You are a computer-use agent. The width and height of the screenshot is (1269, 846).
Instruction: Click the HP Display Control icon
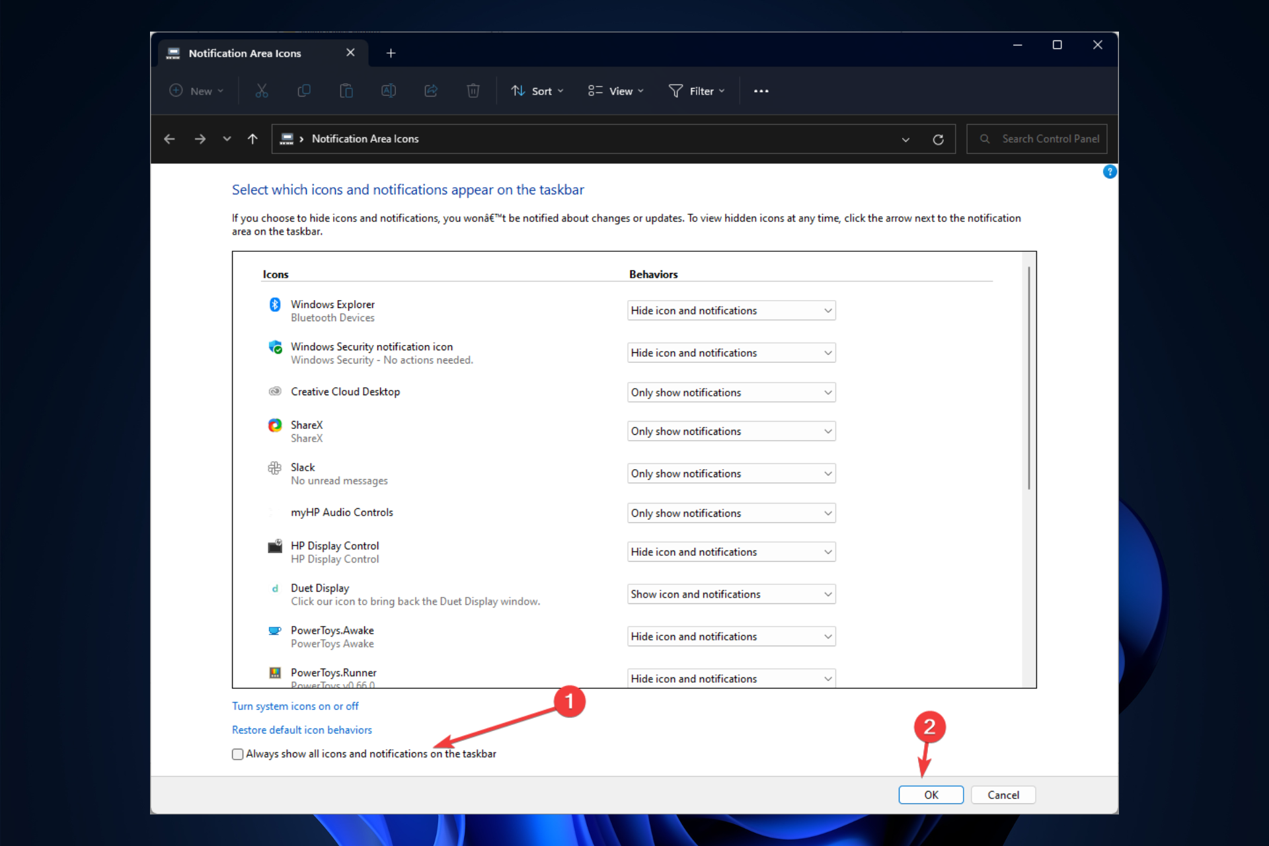[x=275, y=546]
